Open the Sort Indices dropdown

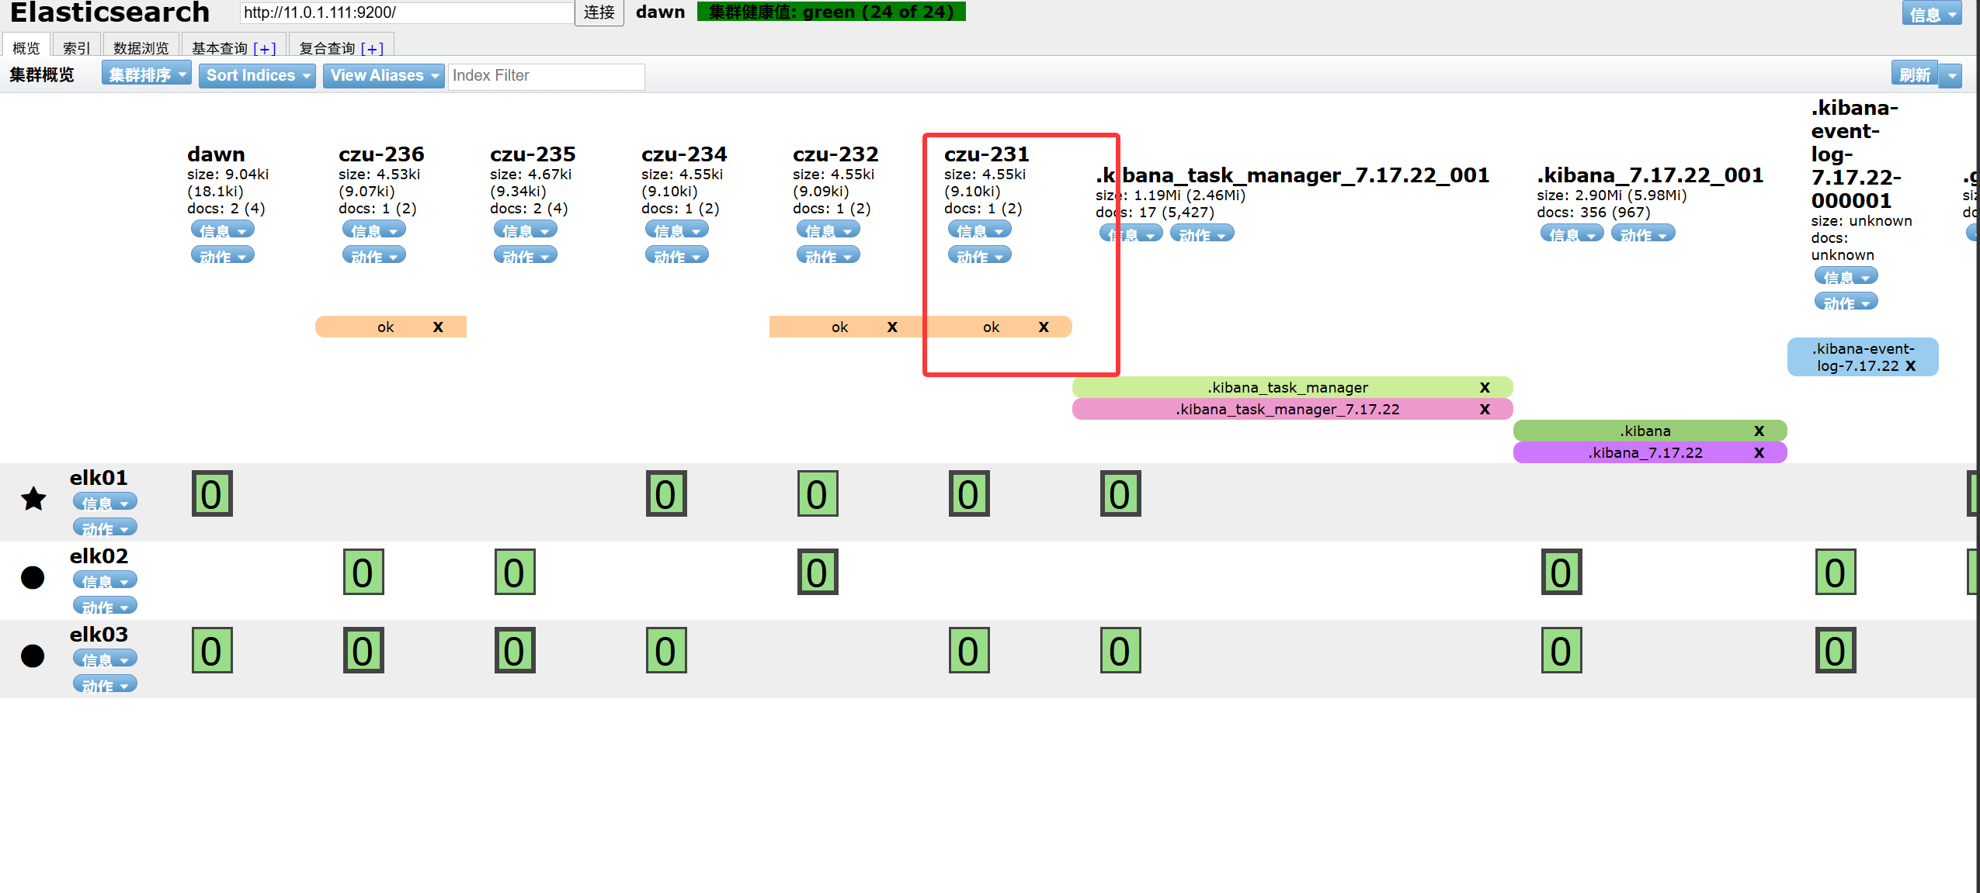[257, 75]
